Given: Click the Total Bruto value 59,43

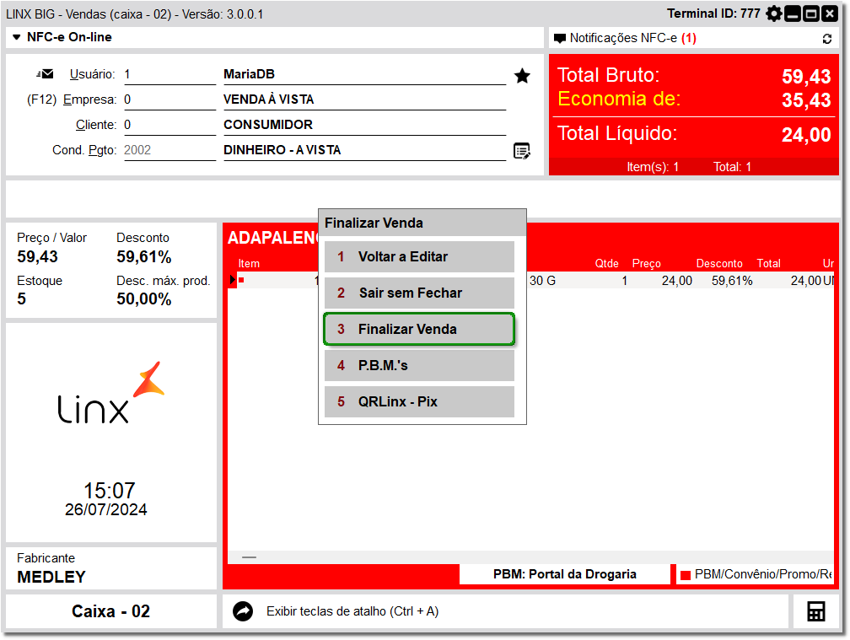Looking at the screenshot, I should pos(806,77).
